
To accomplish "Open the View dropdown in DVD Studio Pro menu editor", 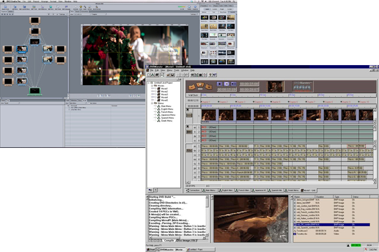I will (82, 14).
